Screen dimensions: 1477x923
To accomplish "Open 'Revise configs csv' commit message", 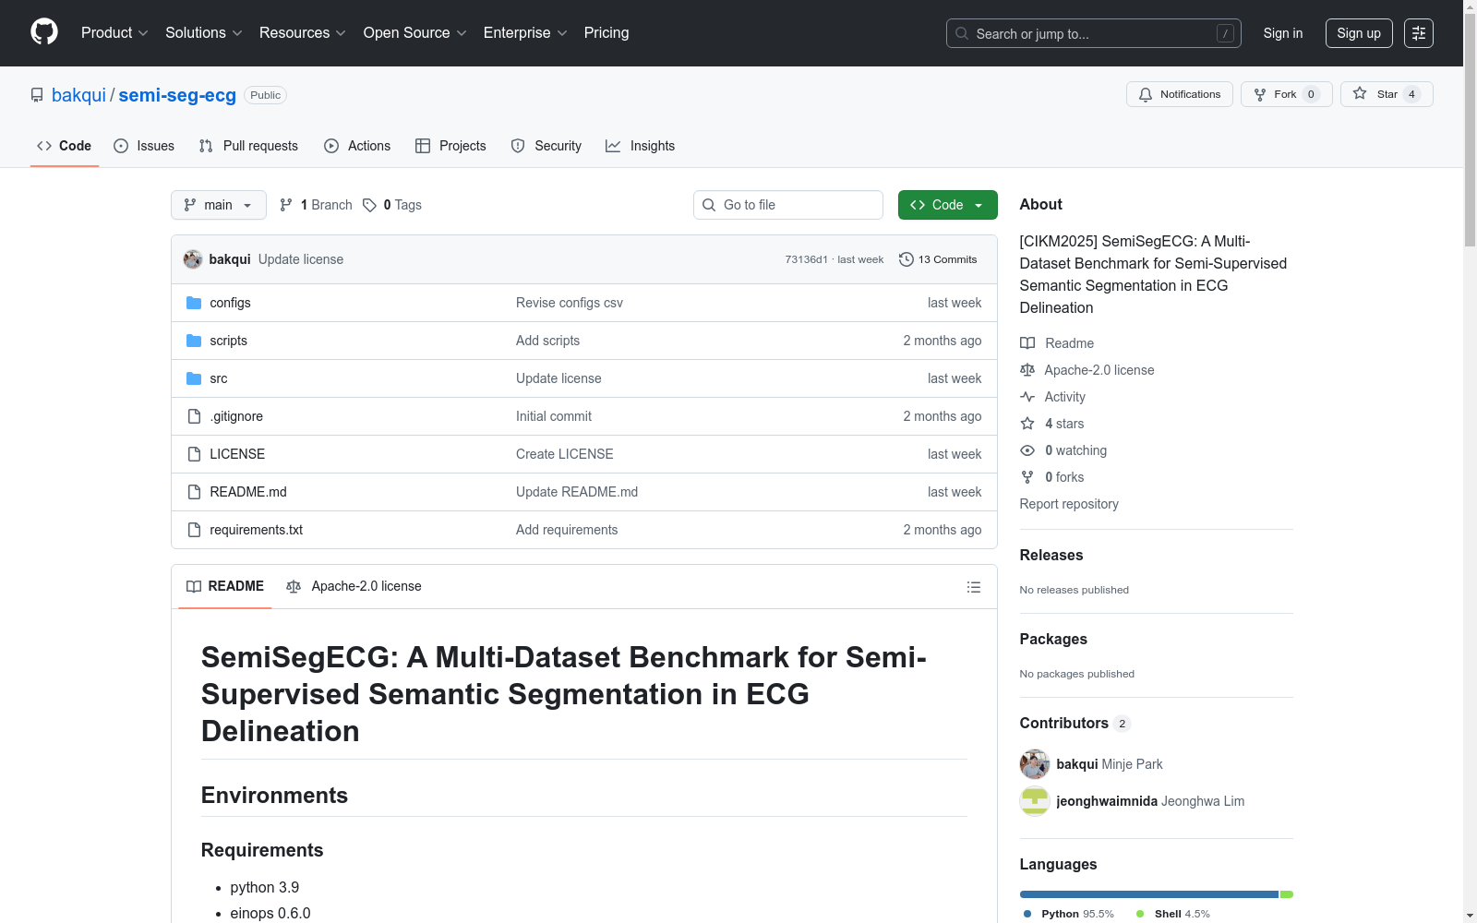I will [x=570, y=303].
